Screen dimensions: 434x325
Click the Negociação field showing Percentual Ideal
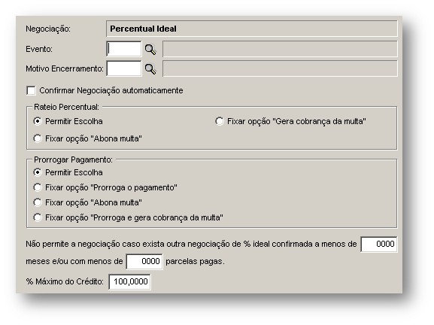pyautogui.click(x=251, y=29)
